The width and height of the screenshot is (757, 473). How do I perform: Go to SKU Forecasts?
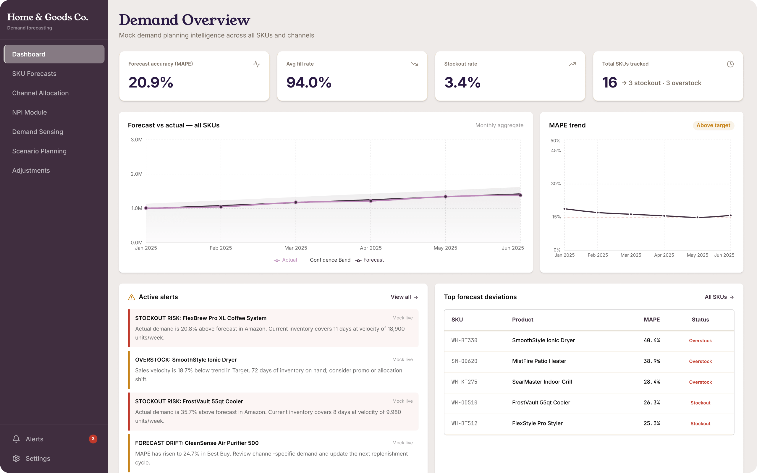tap(54, 74)
